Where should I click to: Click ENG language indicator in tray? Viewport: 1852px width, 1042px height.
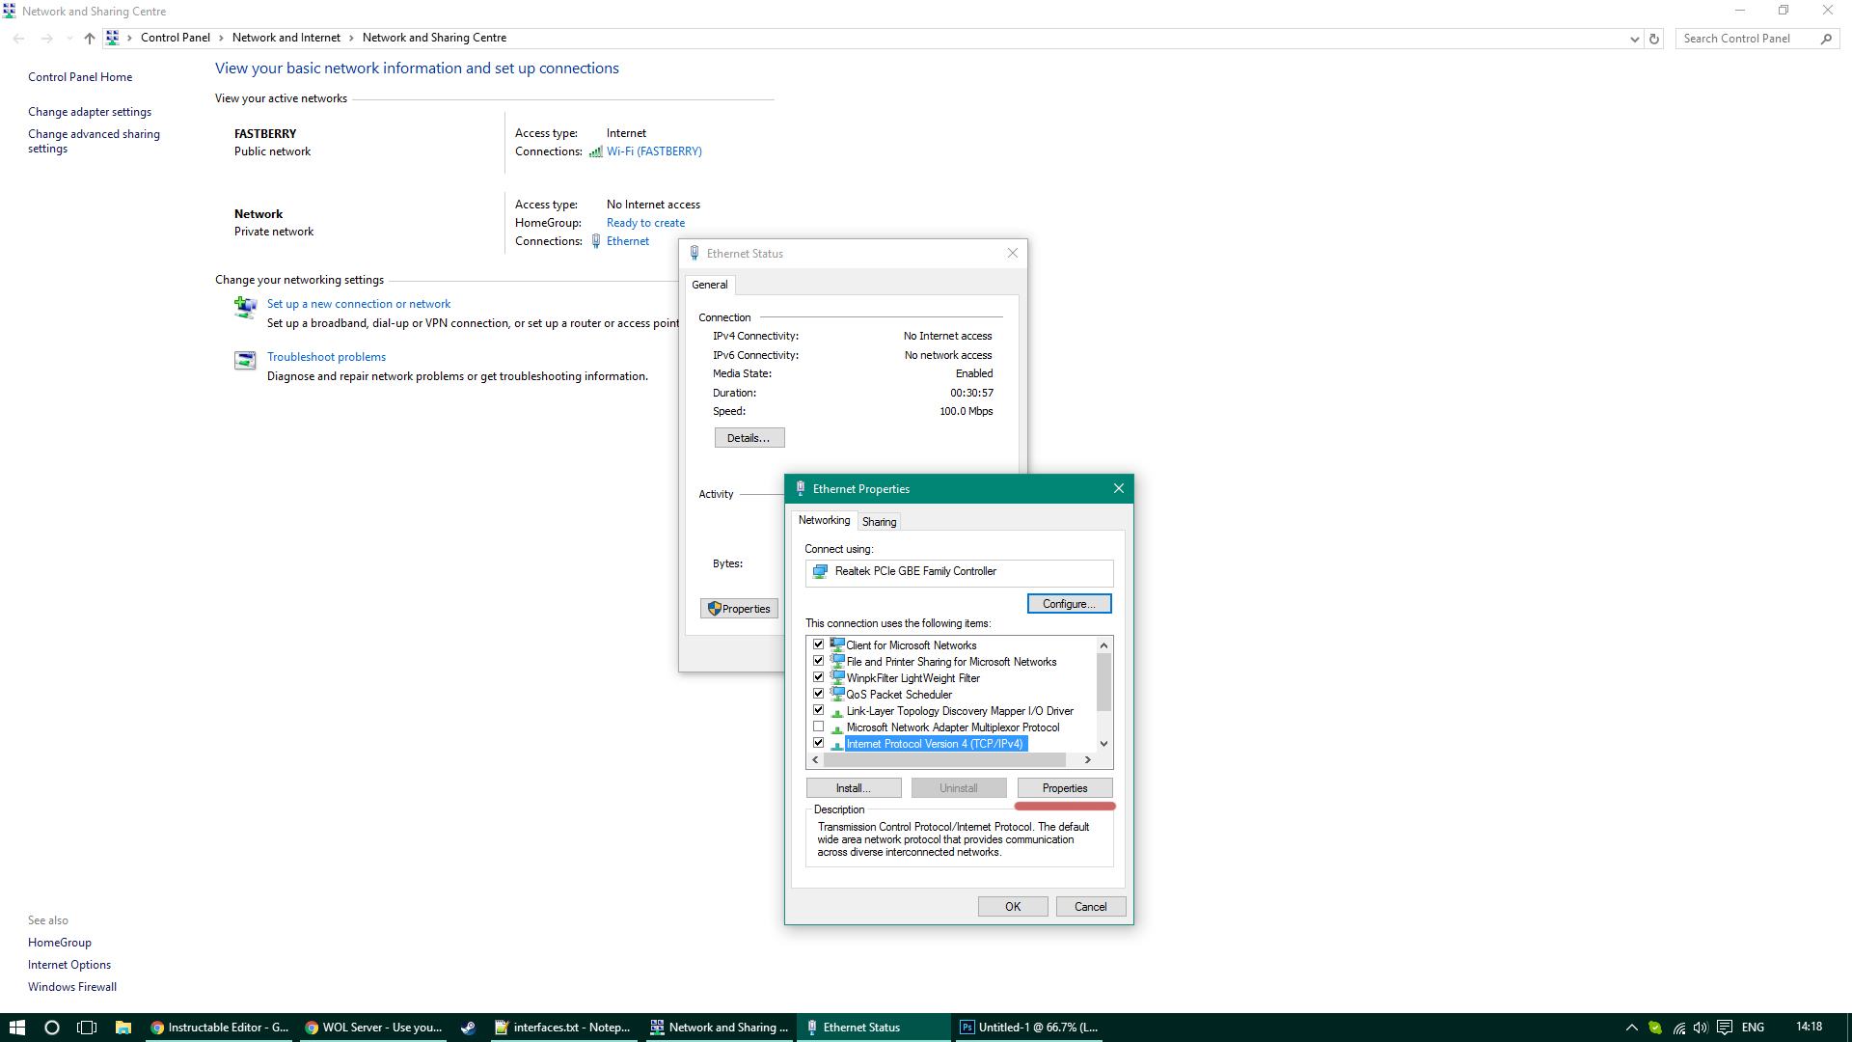(1753, 1028)
